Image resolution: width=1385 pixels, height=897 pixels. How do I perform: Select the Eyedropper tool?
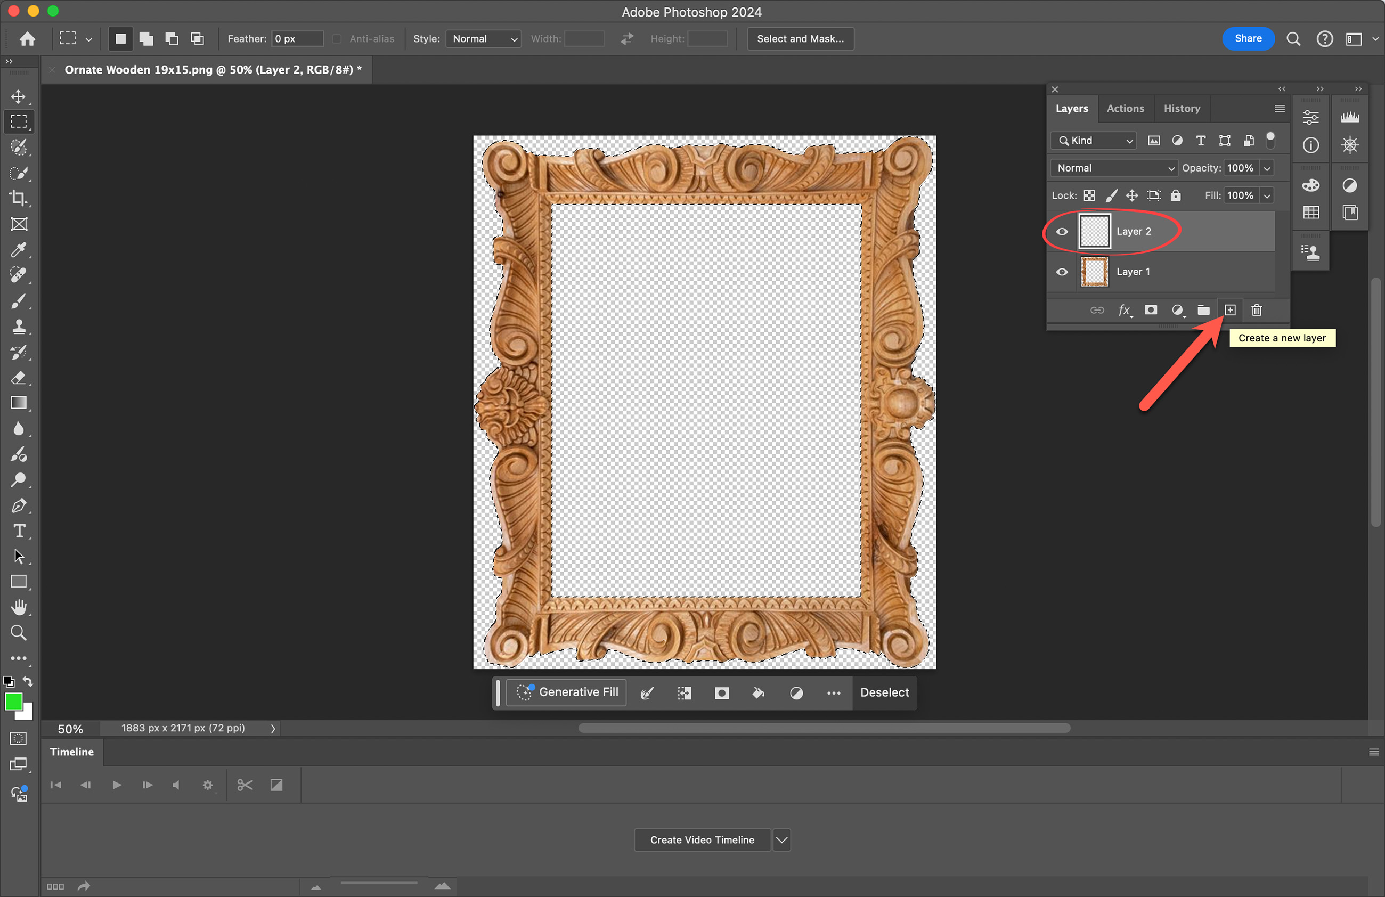coord(19,250)
